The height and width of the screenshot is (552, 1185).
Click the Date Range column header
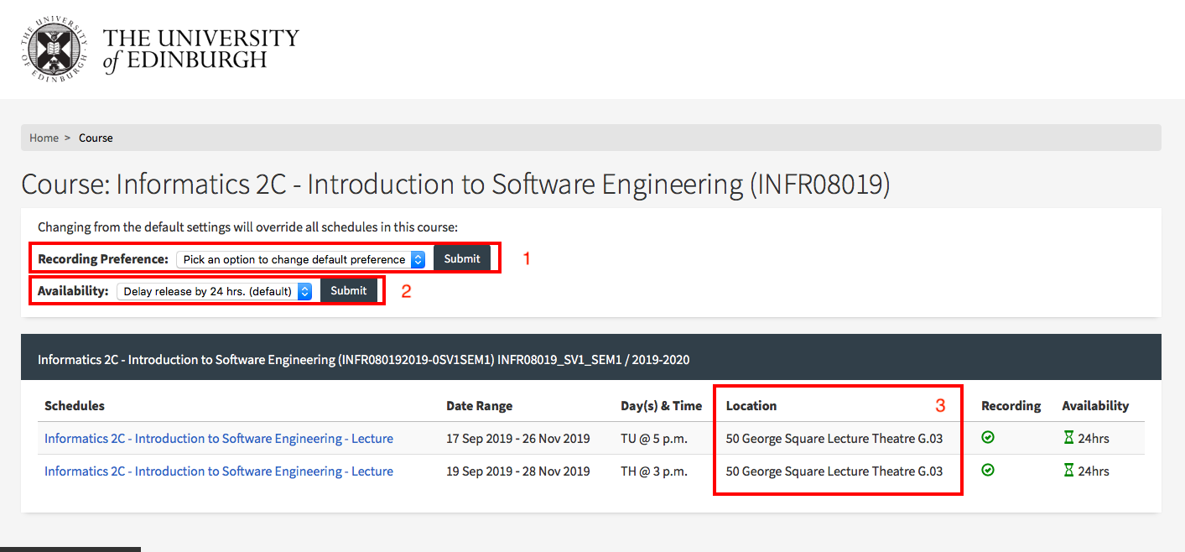click(479, 405)
